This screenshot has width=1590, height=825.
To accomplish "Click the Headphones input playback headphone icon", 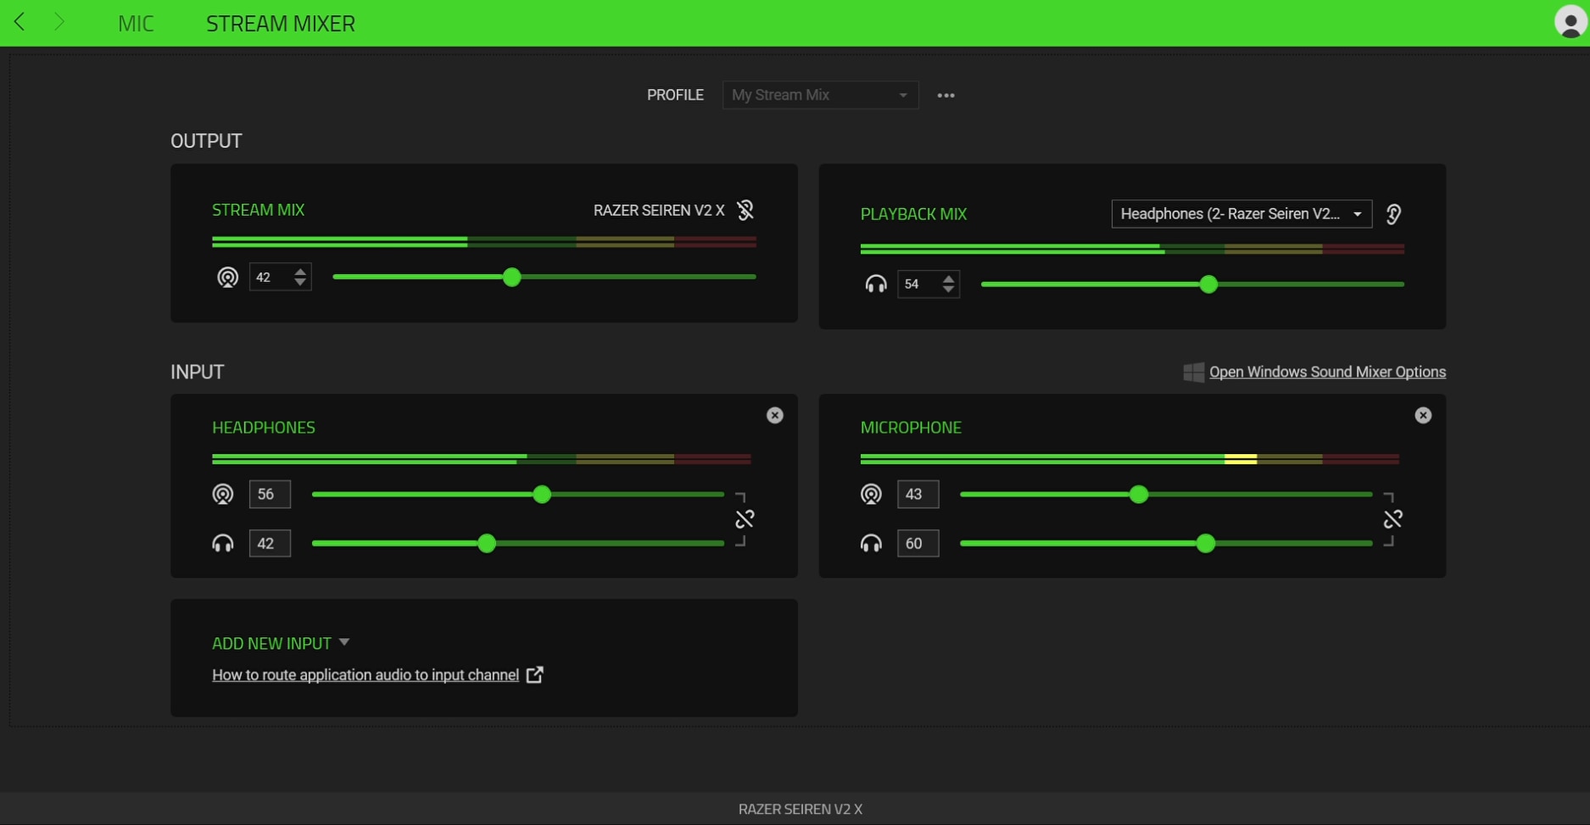I will 222,544.
